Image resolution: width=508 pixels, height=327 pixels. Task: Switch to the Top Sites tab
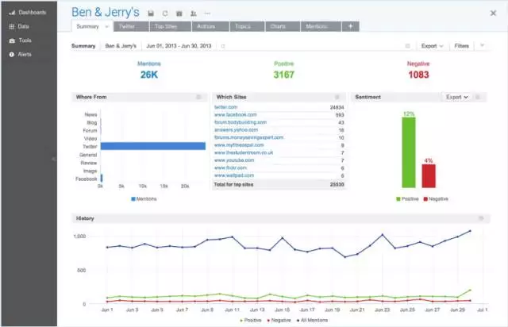point(165,26)
